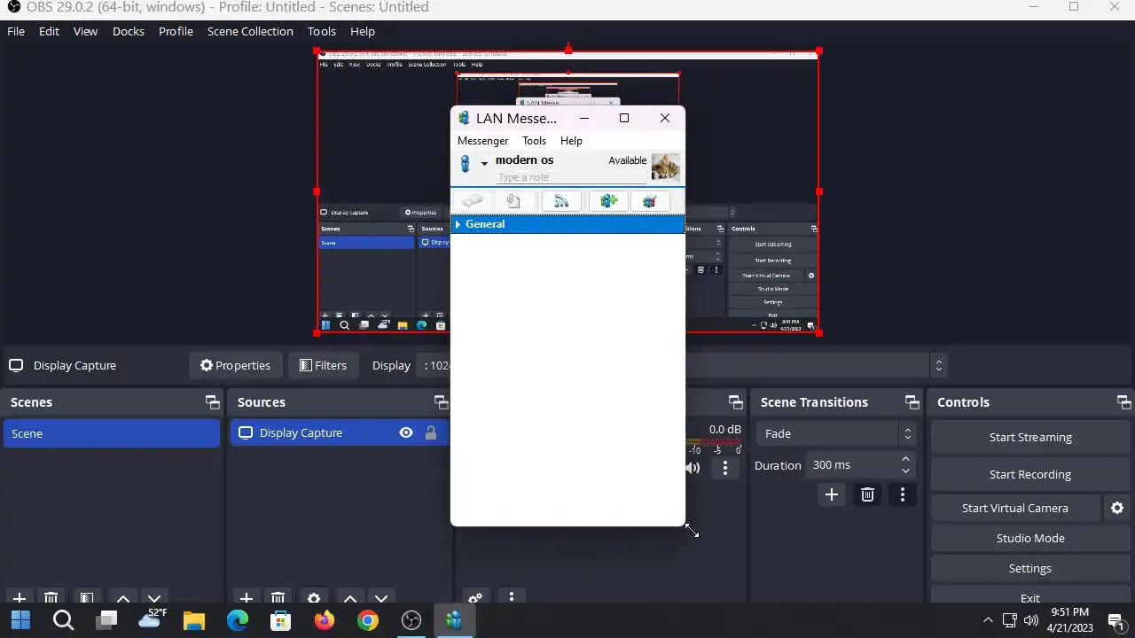Open File Explorer from the taskbar
This screenshot has width=1135, height=638.
pyautogui.click(x=193, y=620)
